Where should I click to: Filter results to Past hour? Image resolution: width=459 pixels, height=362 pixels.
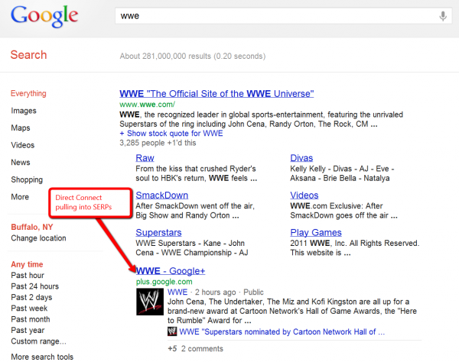28,275
